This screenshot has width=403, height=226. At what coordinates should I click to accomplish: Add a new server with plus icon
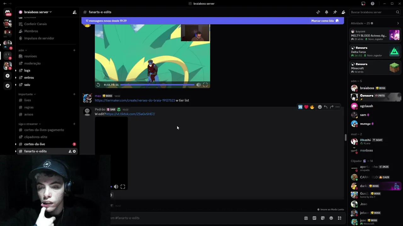click(8, 76)
